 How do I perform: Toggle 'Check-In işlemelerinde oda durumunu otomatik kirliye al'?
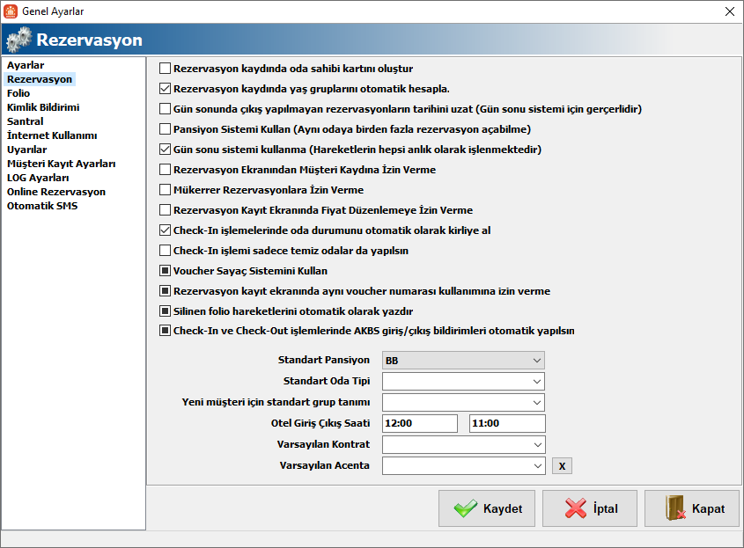coord(165,230)
